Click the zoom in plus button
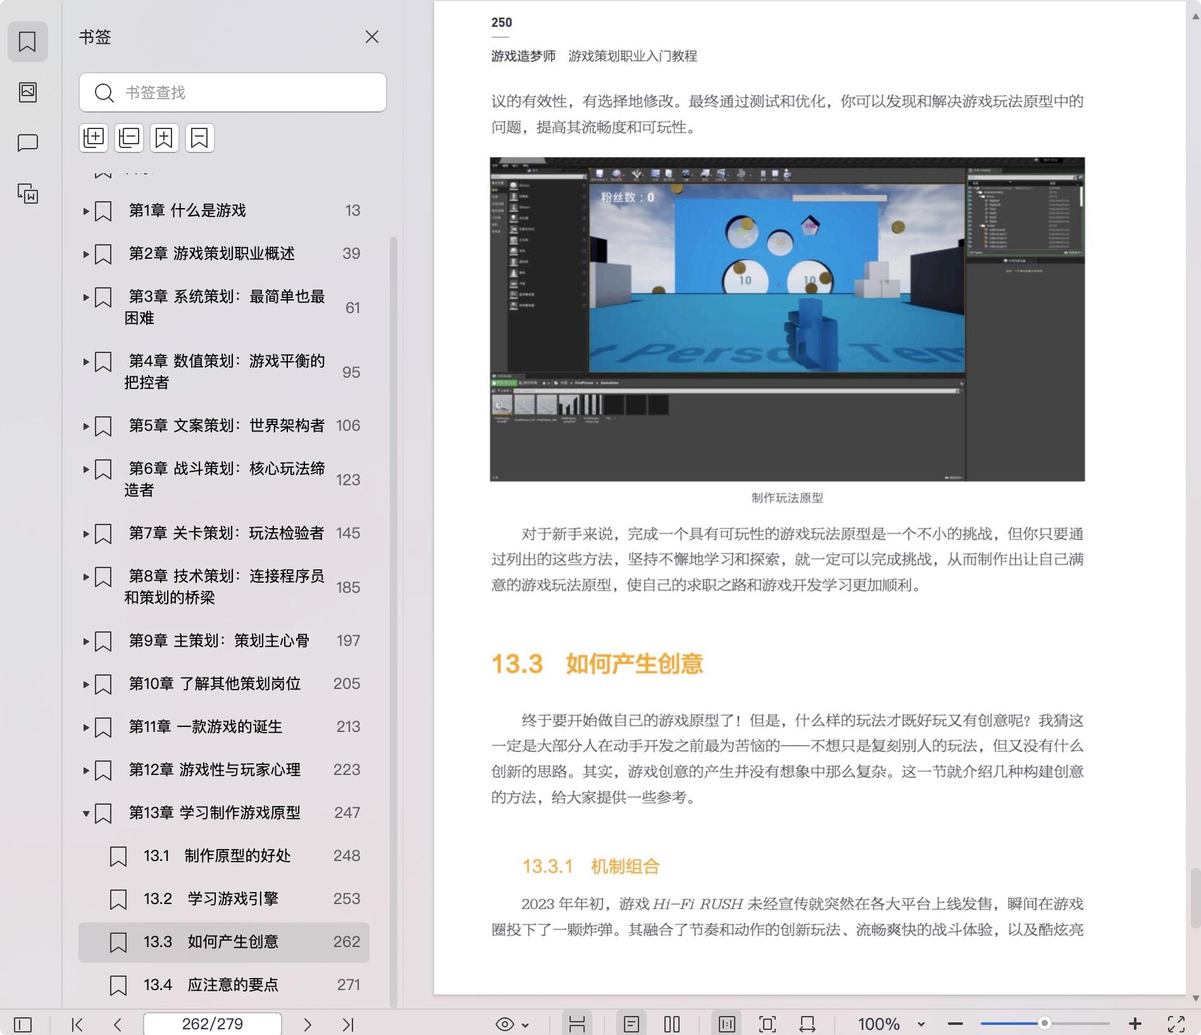 point(1135,1024)
